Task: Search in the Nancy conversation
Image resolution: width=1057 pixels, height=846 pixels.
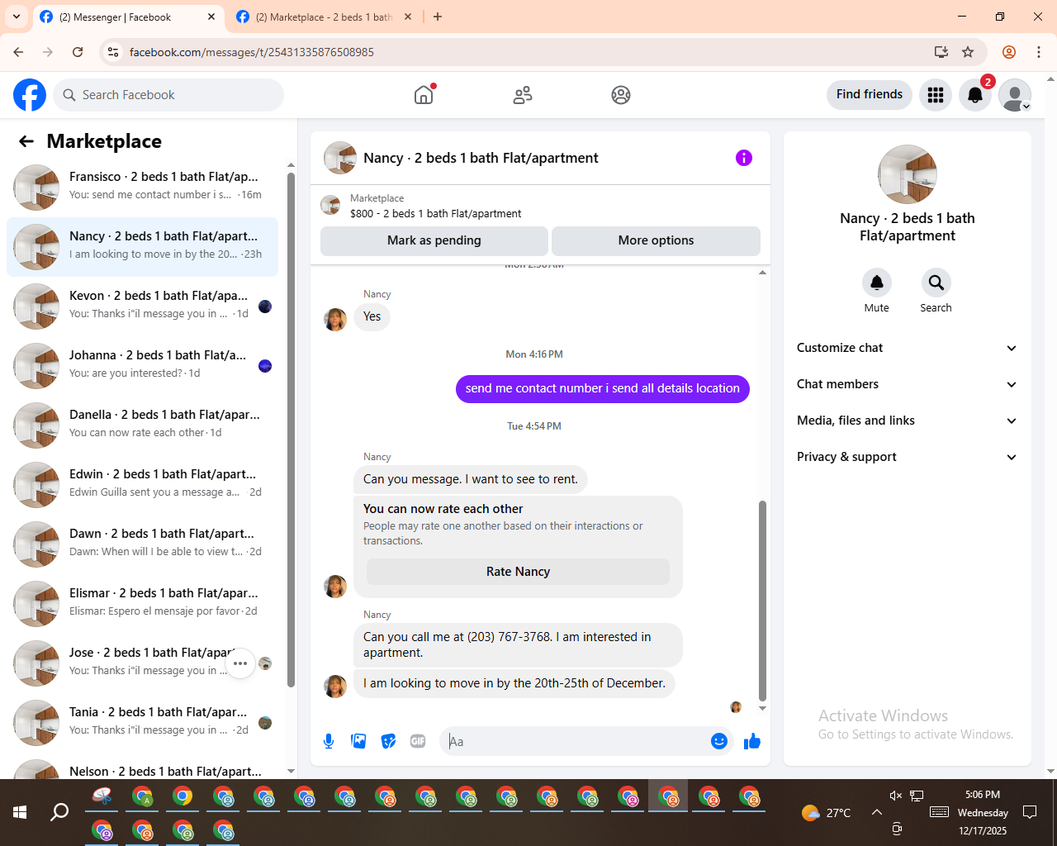Action: (936, 283)
